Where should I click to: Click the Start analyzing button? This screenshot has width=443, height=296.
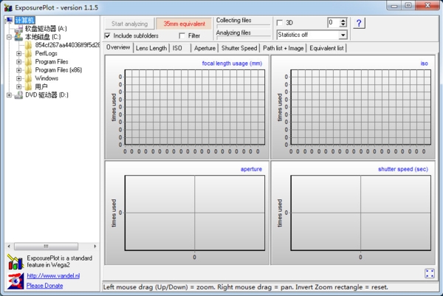130,24
